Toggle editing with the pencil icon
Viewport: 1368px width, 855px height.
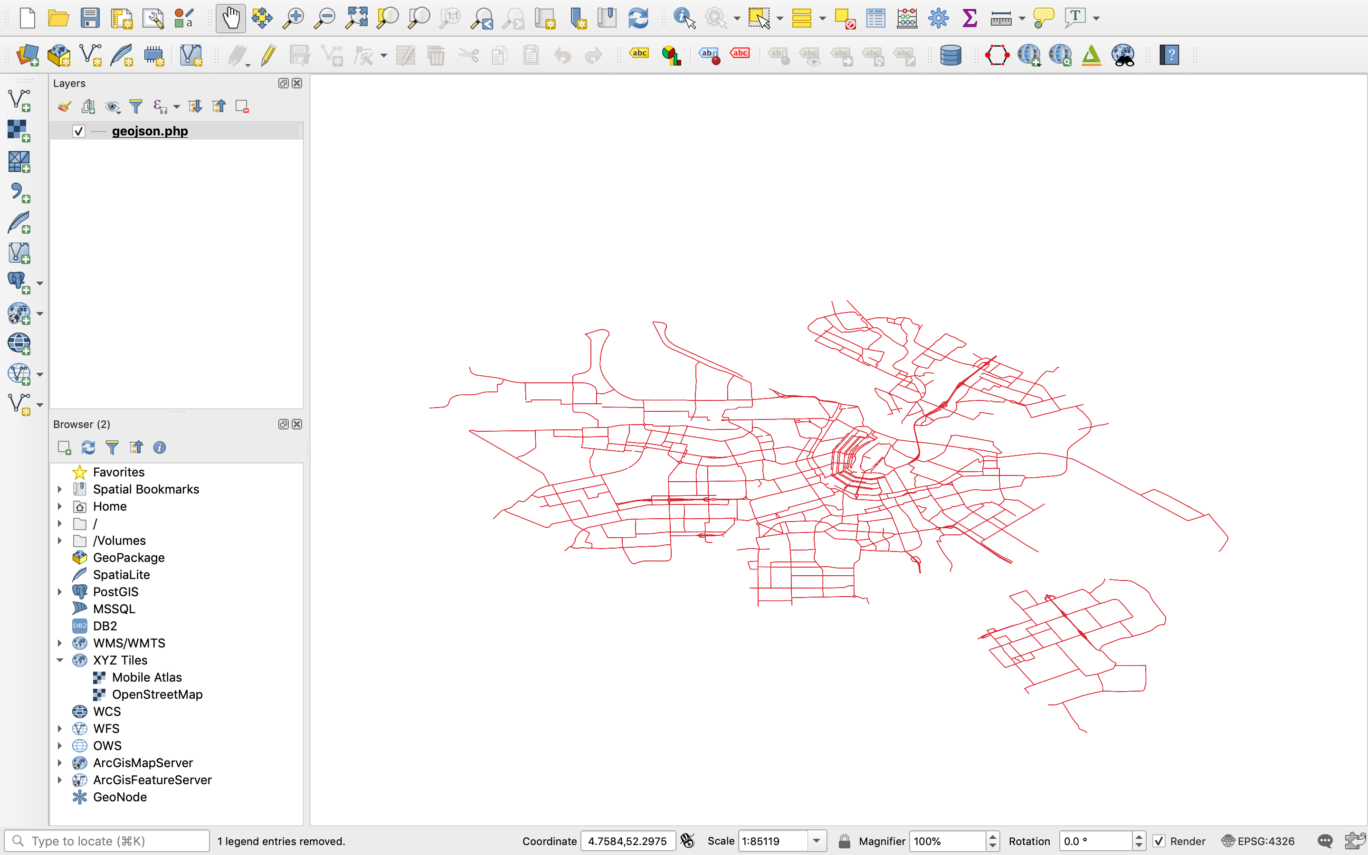point(268,55)
